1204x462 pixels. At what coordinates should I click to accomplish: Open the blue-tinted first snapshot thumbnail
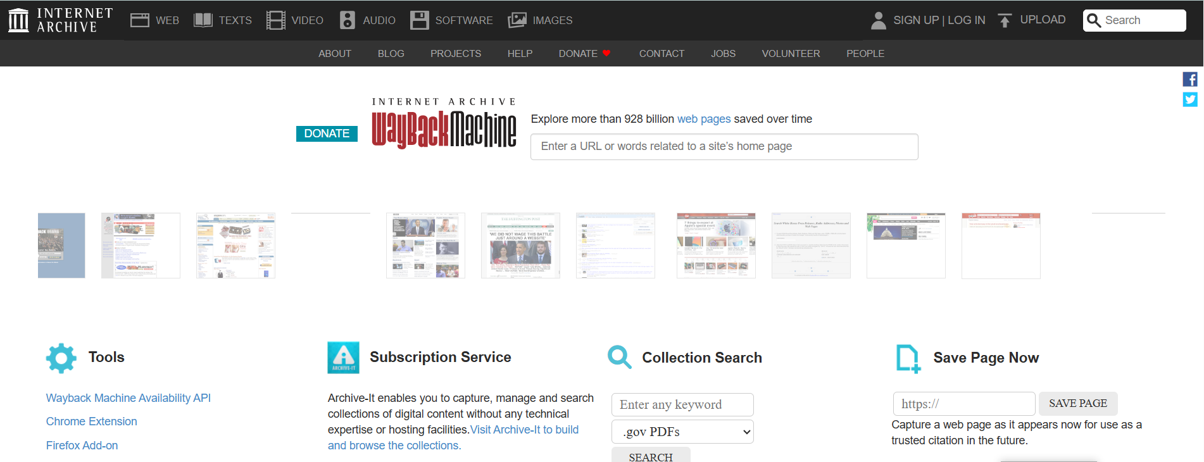pyautogui.click(x=61, y=246)
